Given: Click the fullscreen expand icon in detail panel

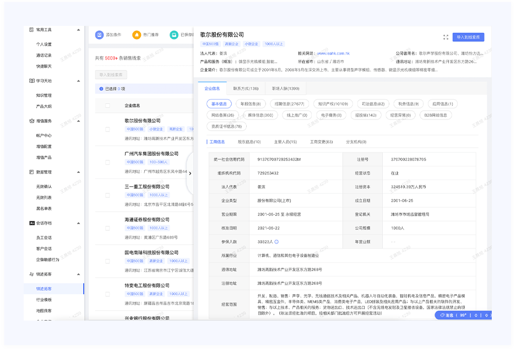Looking at the screenshot, I should [x=446, y=37].
